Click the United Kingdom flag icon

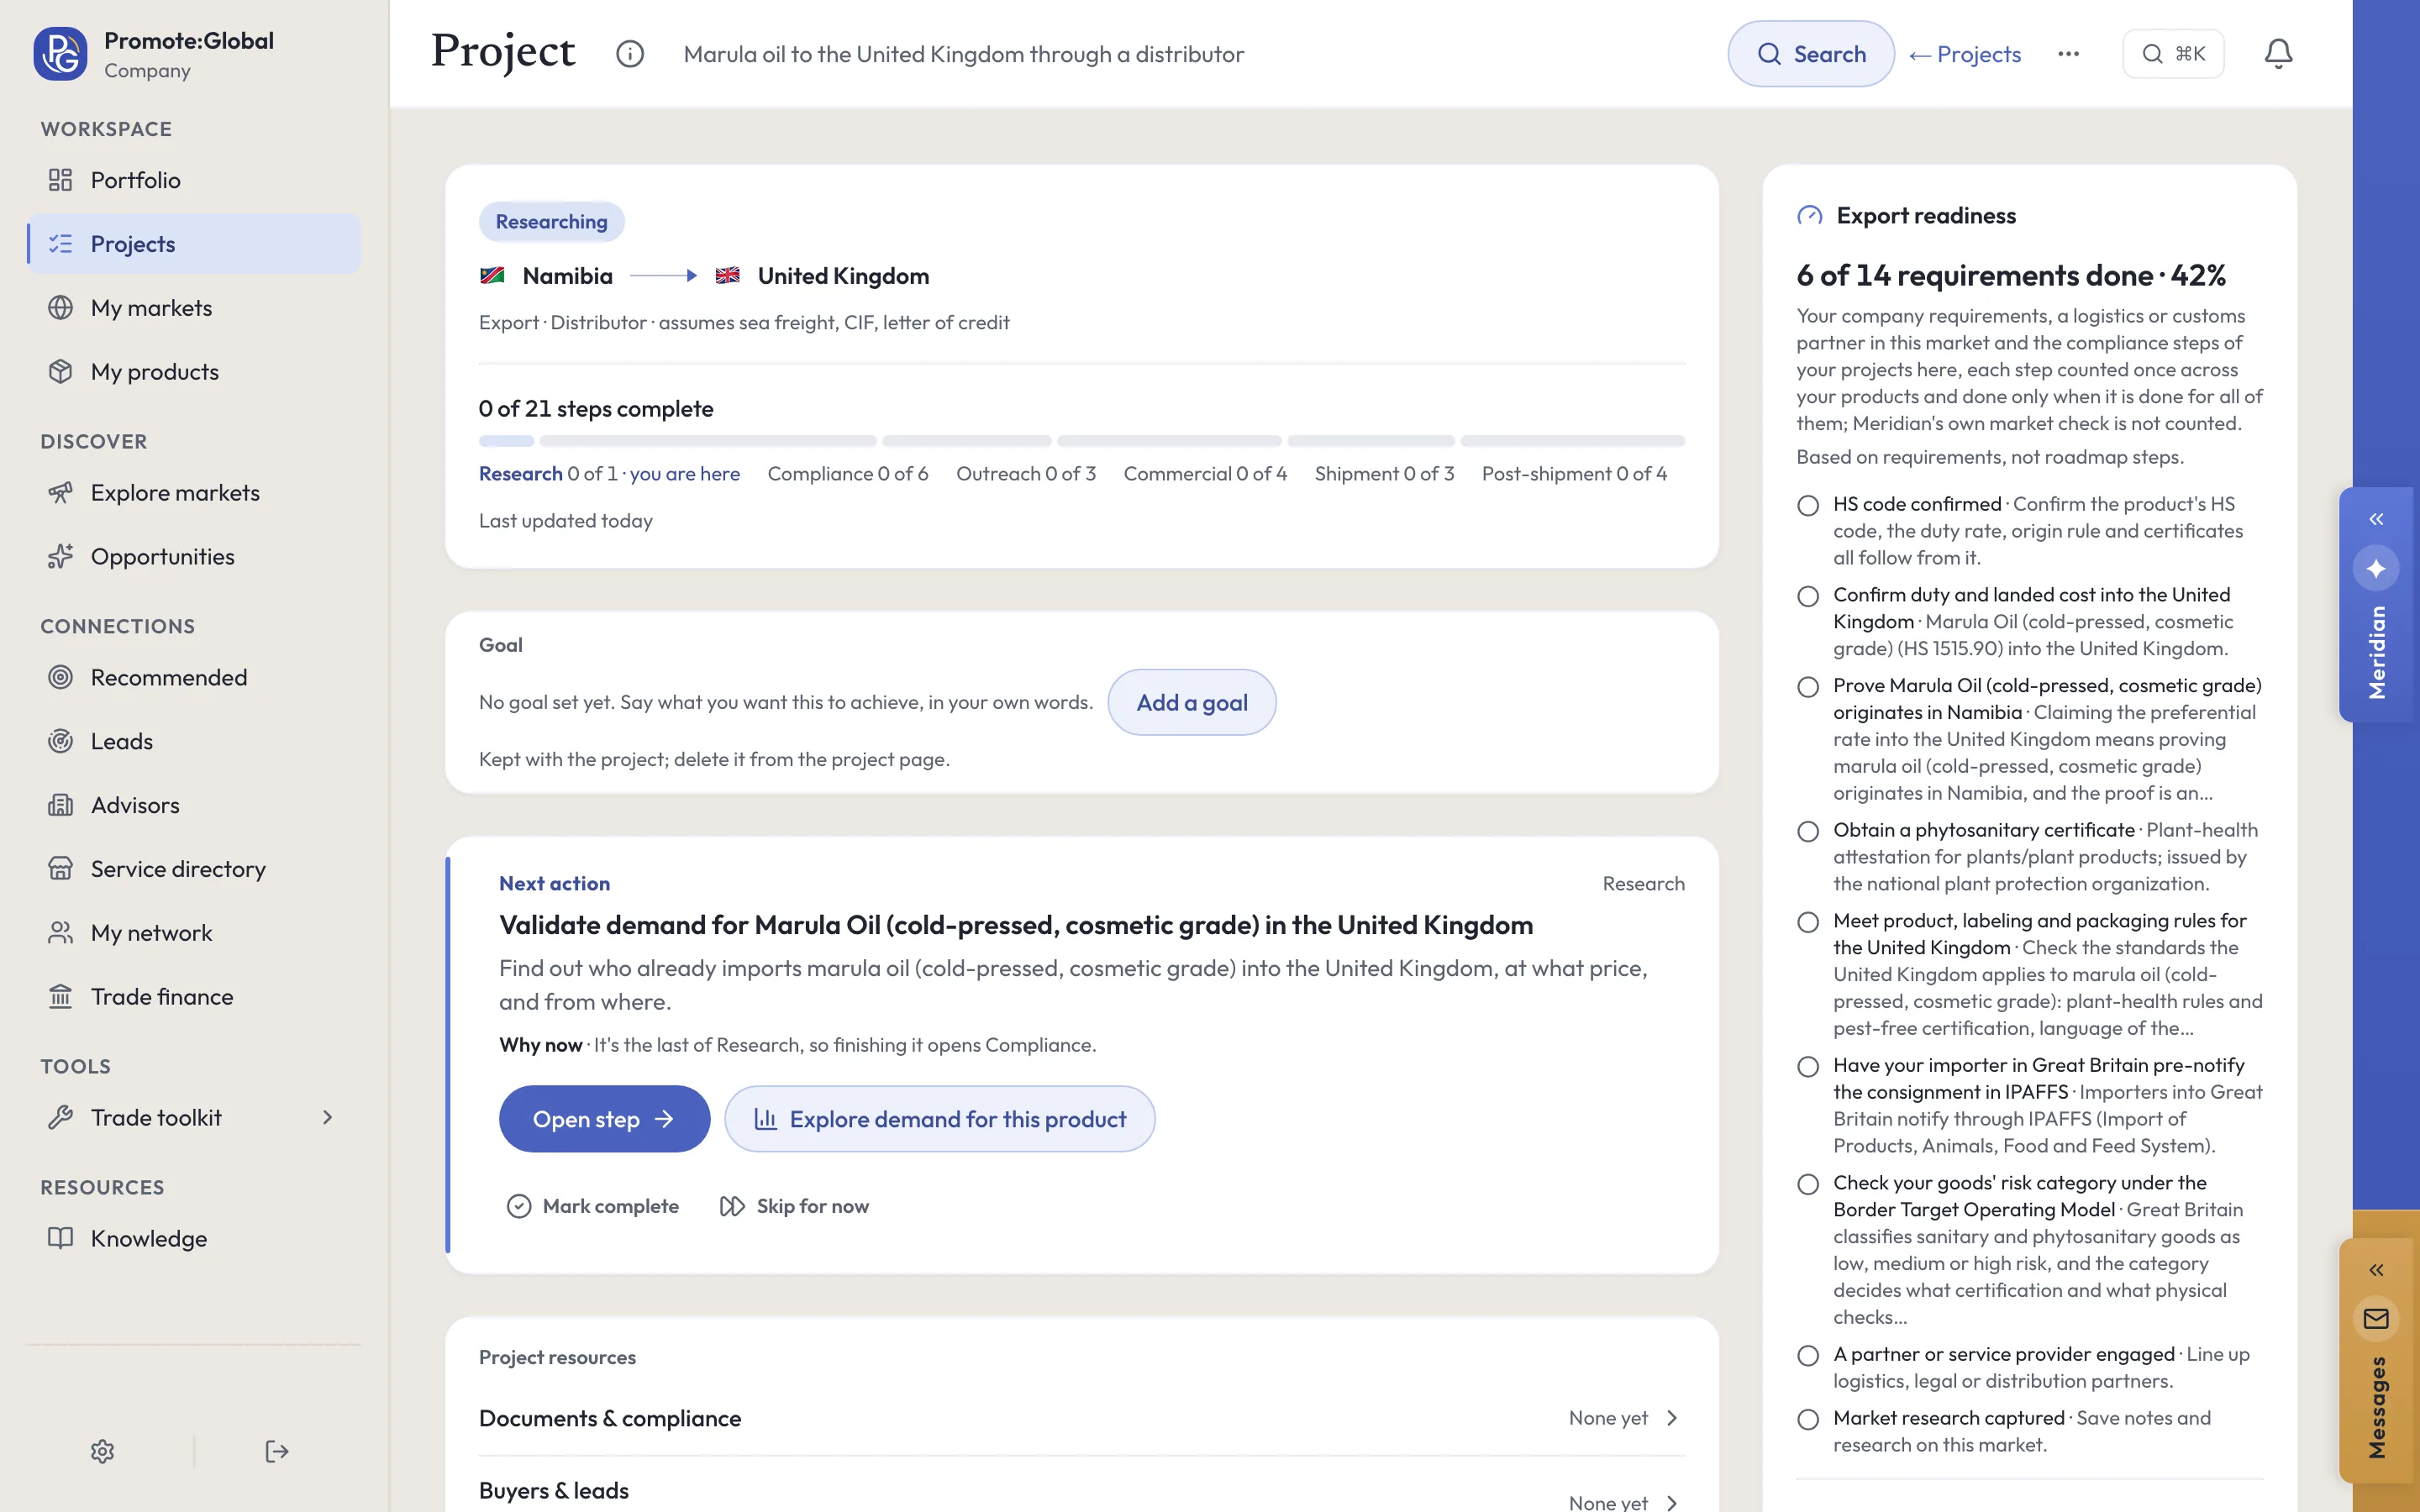point(727,276)
